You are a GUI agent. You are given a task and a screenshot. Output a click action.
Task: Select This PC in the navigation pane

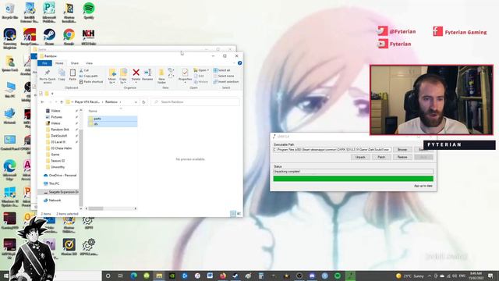tap(51, 183)
